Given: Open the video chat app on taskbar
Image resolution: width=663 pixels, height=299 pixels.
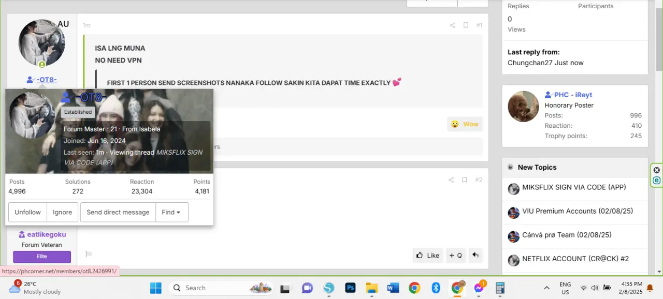Looking at the screenshot, I should 307,288.
